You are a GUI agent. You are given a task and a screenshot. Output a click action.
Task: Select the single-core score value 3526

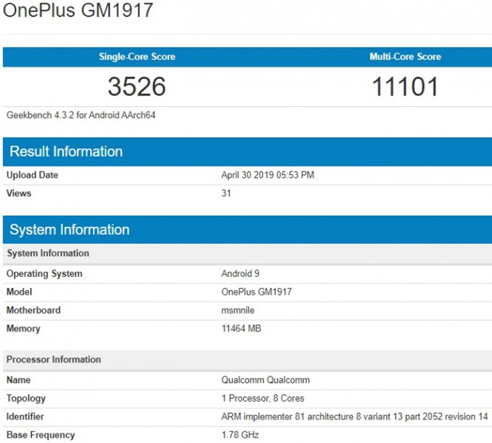137,86
